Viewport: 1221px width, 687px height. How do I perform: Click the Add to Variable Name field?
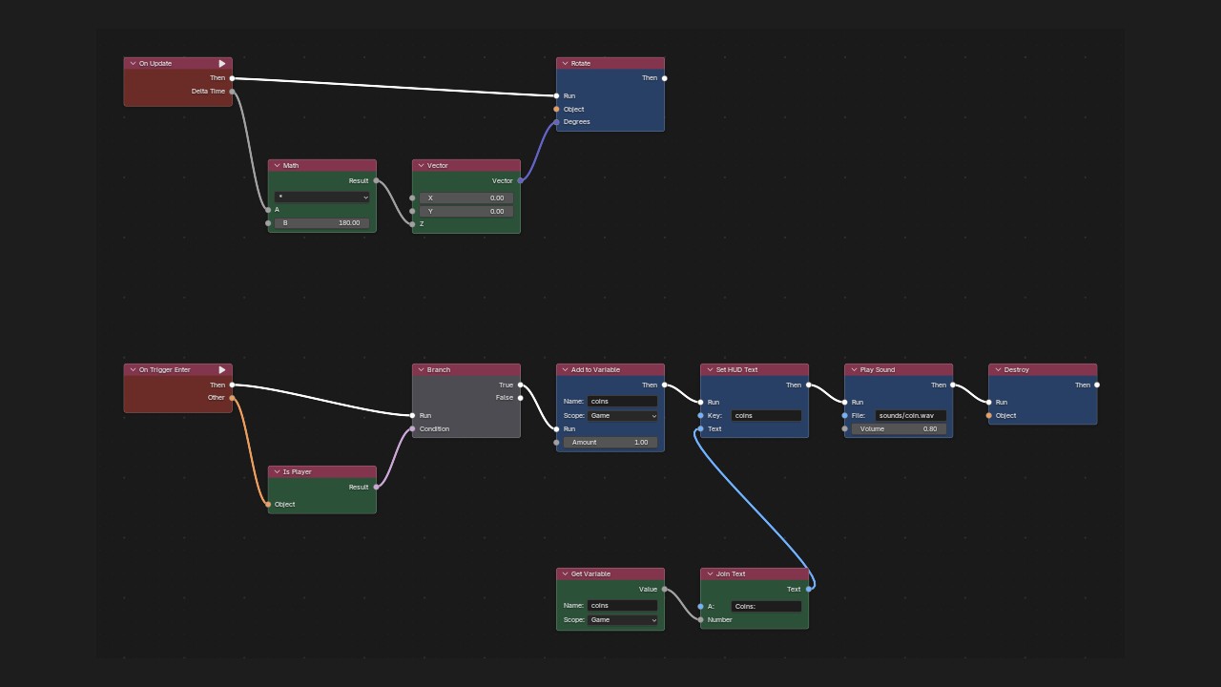pyautogui.click(x=623, y=402)
